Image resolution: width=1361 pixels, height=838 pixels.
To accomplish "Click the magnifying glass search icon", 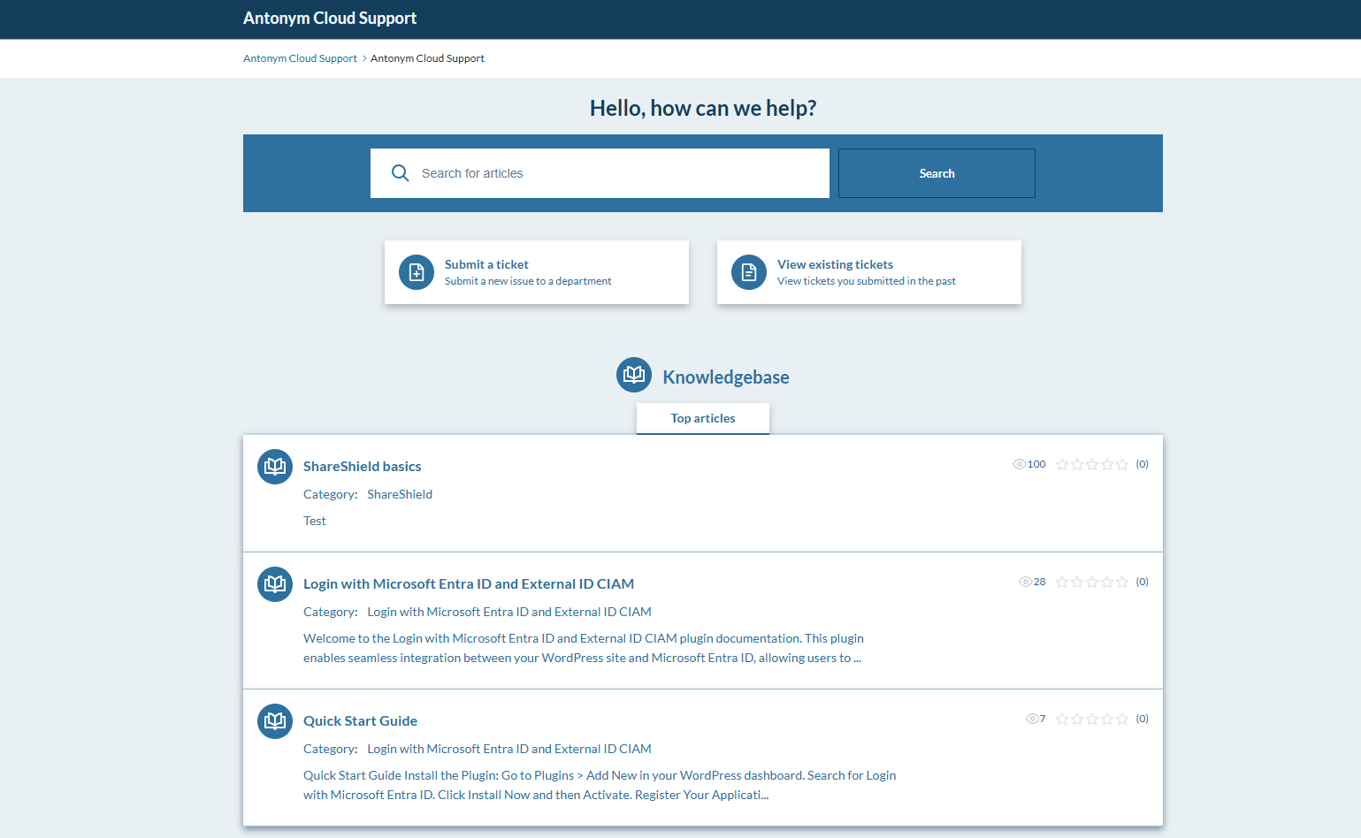I will tap(400, 173).
